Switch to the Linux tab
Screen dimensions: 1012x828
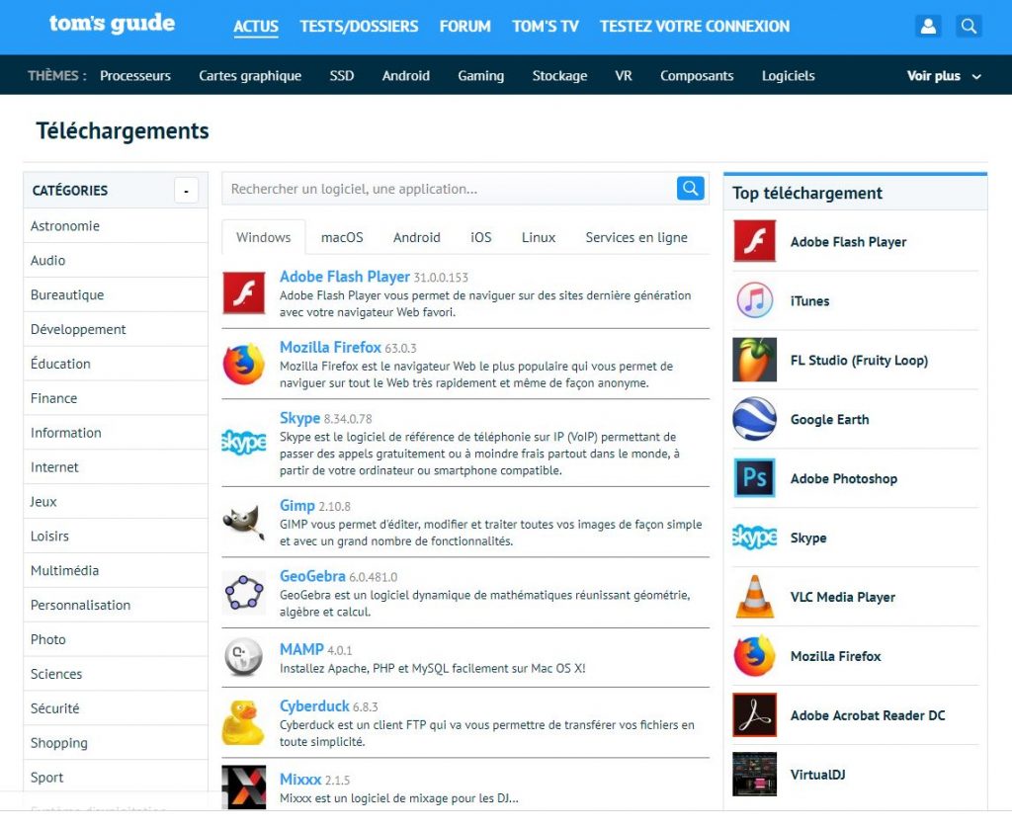pos(539,237)
